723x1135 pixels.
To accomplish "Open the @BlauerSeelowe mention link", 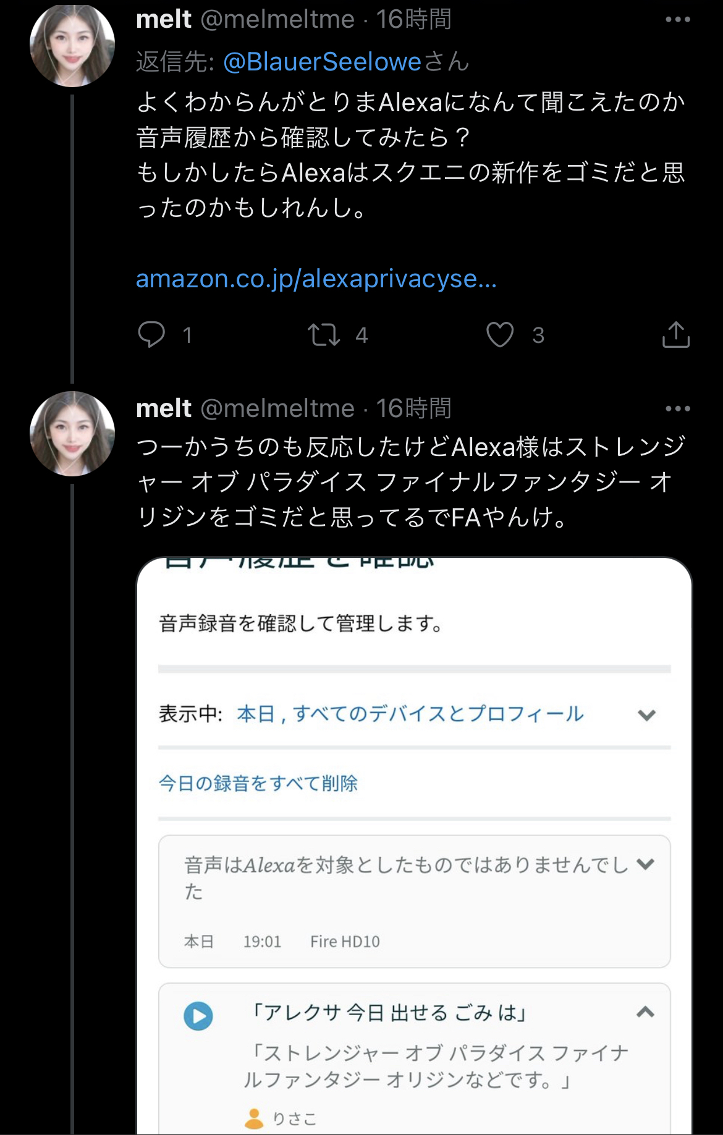I will (322, 62).
